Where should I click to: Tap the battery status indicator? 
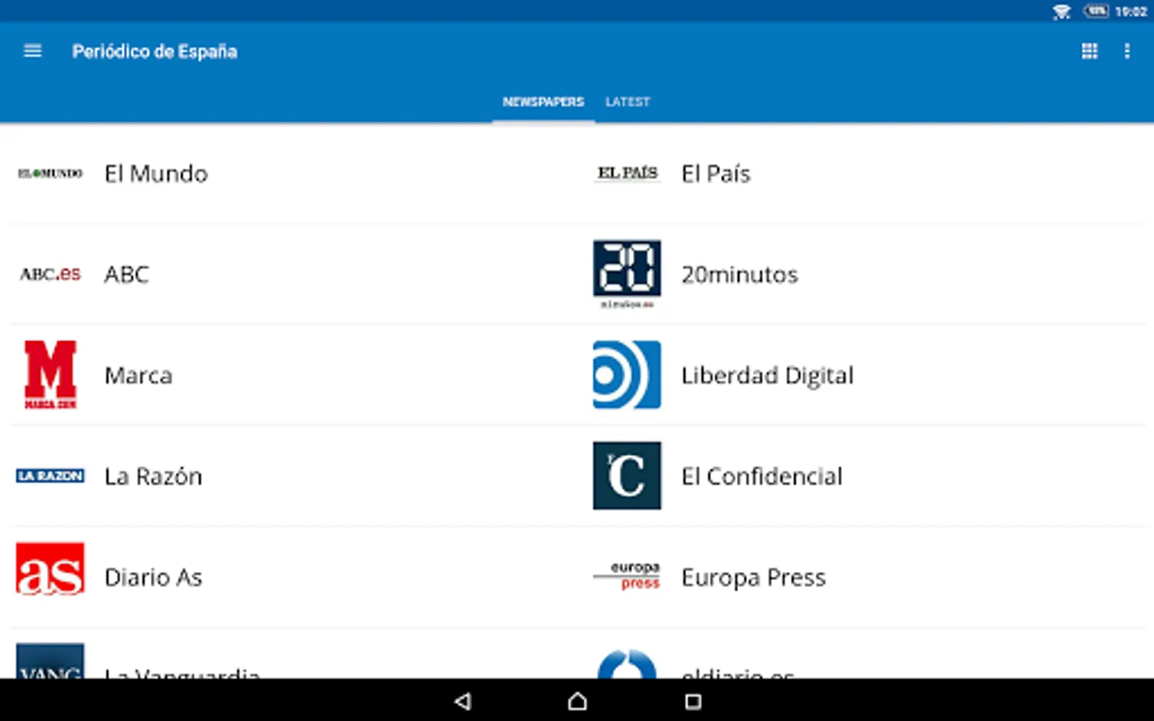[x=1095, y=11]
